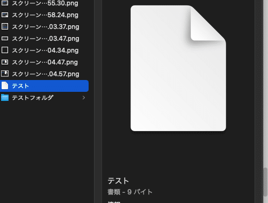
Task: Select the icon of スクリーン….04.57.png
Action: pos(5,74)
